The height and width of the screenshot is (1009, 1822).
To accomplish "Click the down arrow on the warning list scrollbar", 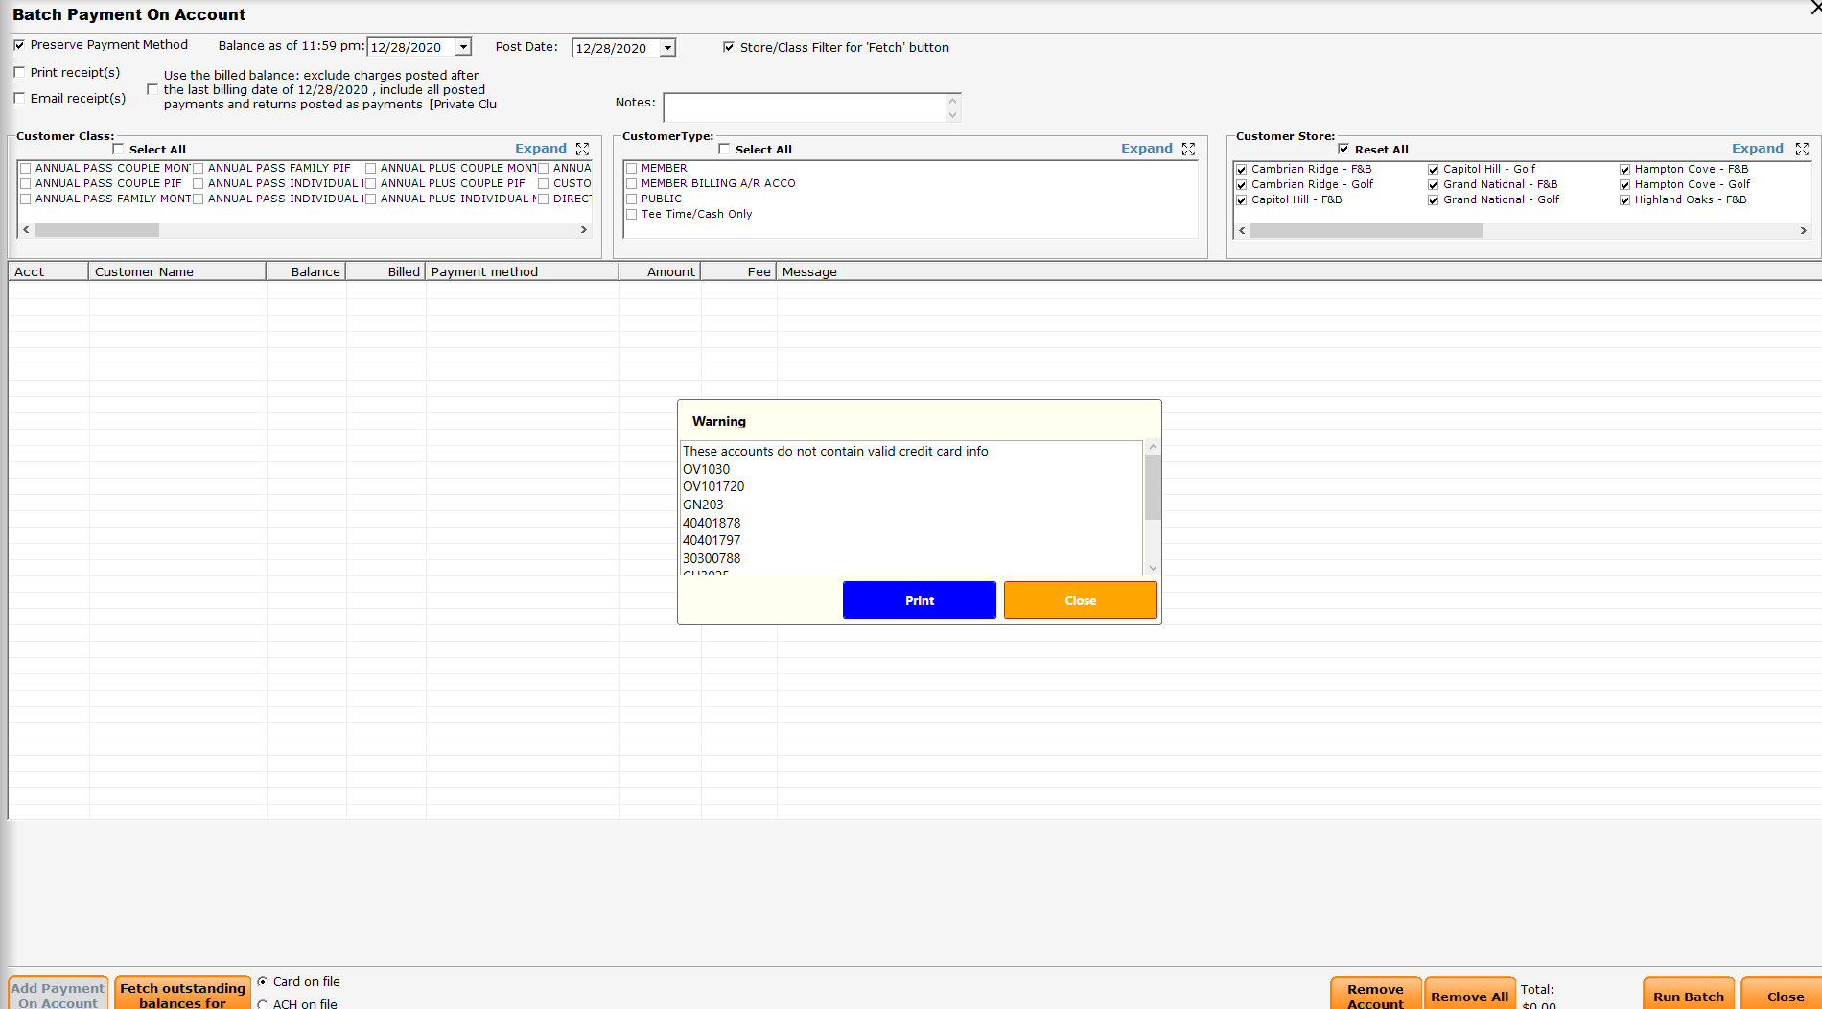I will point(1152,568).
